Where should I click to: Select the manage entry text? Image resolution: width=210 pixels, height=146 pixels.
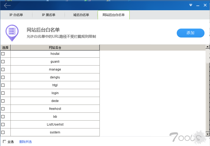point(55,69)
